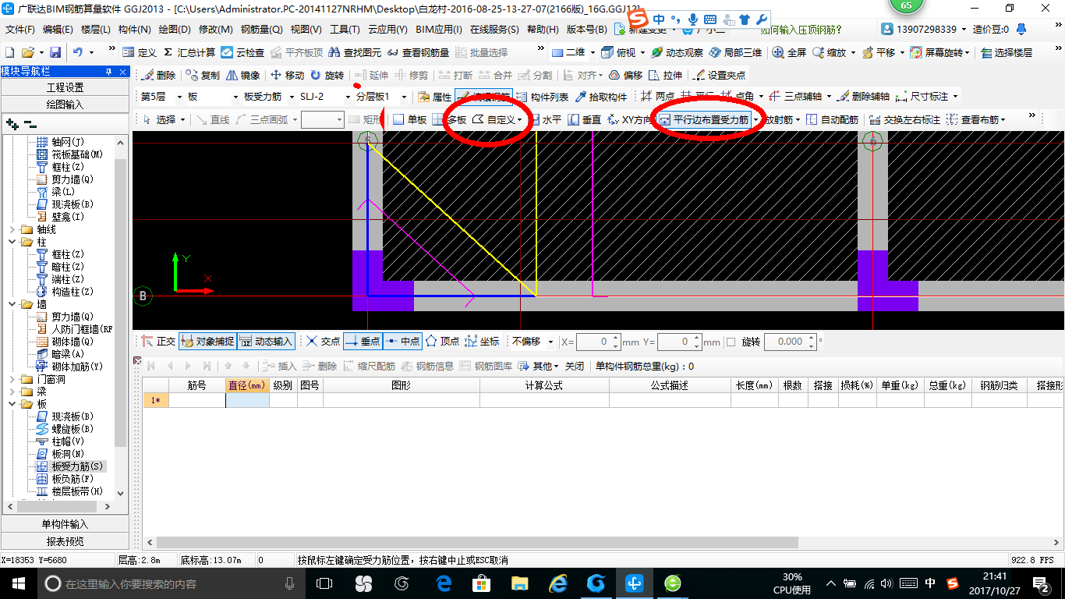
Task: Click 全屏 full screen button
Action: tap(790, 52)
